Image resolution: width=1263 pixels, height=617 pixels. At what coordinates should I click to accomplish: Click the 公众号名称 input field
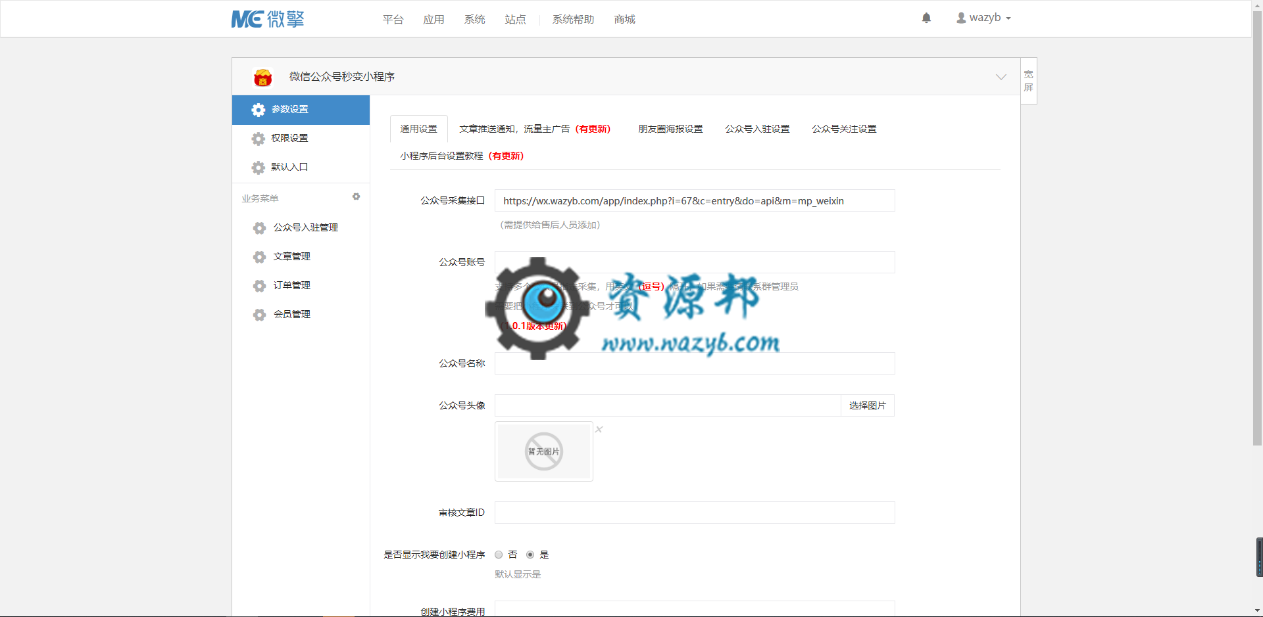[x=695, y=363]
